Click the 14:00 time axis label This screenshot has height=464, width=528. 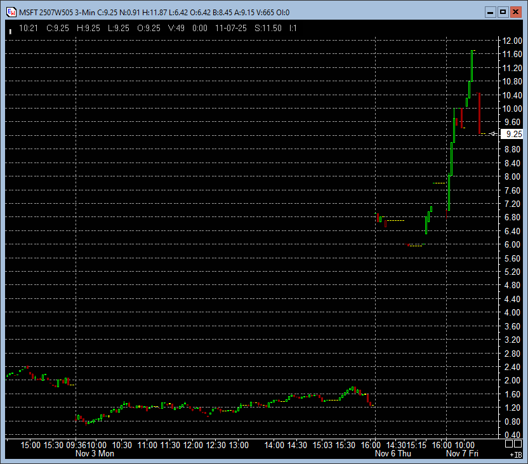(x=274, y=446)
